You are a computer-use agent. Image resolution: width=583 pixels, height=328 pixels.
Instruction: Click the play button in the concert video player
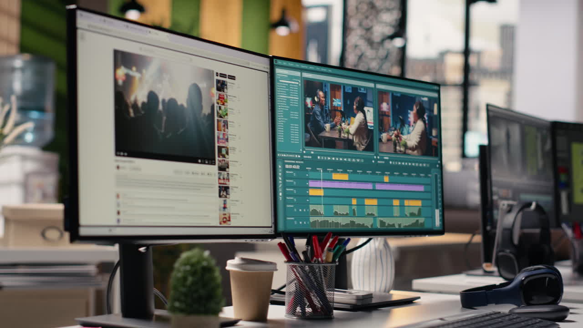point(119,154)
